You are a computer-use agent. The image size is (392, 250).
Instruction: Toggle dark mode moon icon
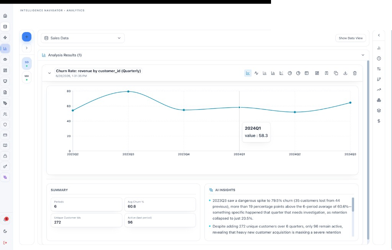click(x=5, y=231)
